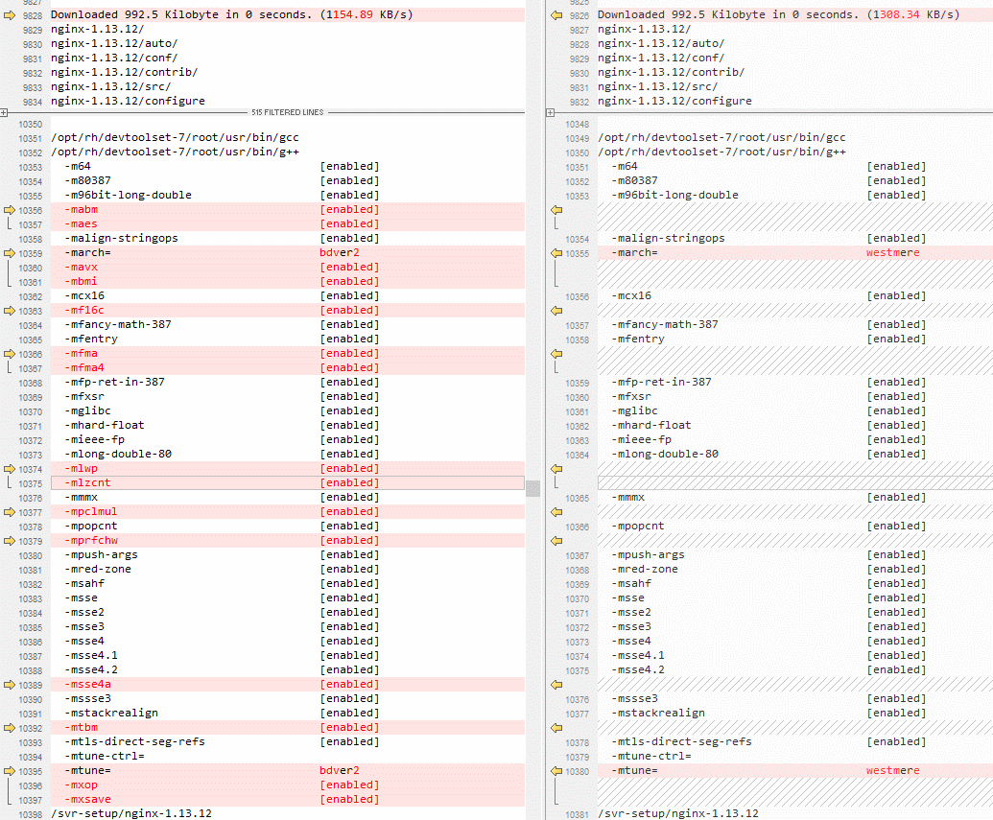The width and height of the screenshot is (993, 820).
Task: Select the '/svr-setup/nginx-1.13.12' line in the left pane
Action: (x=288, y=813)
